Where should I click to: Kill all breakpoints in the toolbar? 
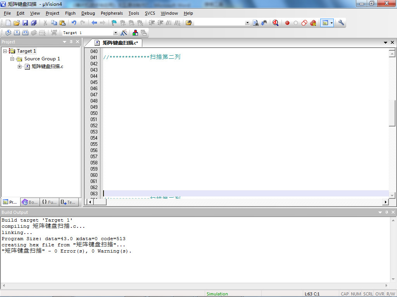pyautogui.click(x=313, y=23)
